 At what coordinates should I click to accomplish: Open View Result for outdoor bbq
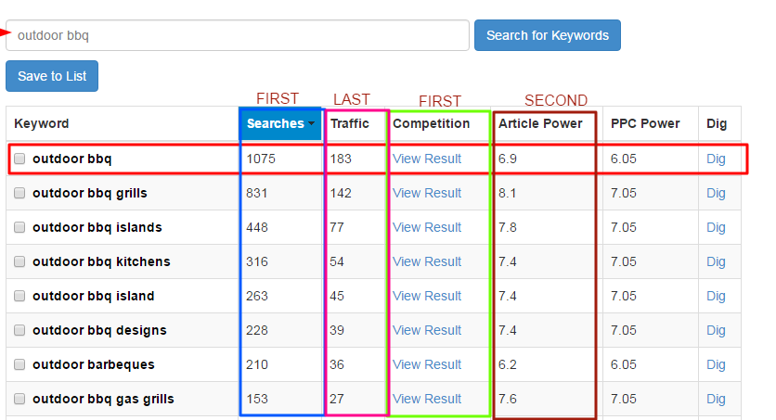tap(427, 159)
